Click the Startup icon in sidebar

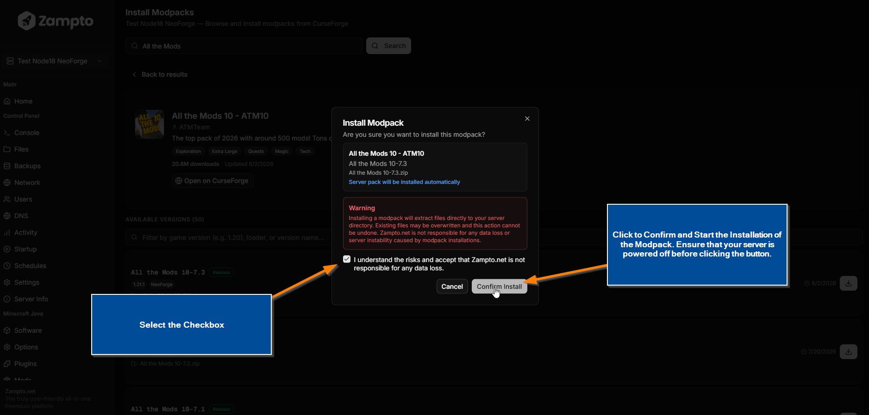[x=7, y=249]
